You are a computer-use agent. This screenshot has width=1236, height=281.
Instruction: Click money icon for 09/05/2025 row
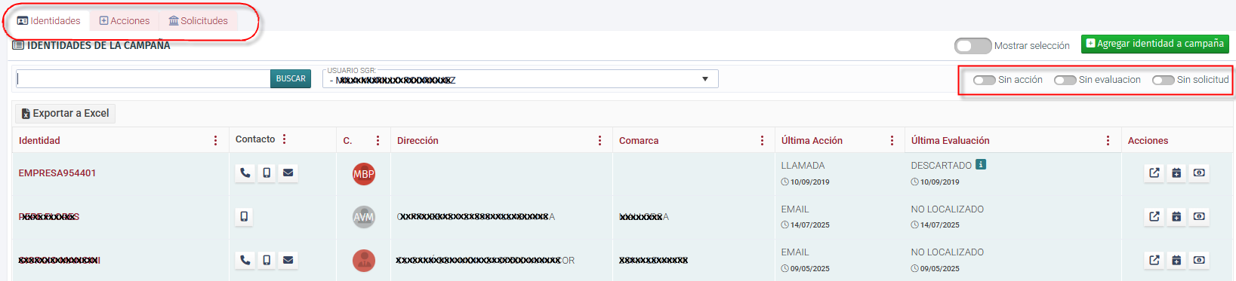point(1199,260)
